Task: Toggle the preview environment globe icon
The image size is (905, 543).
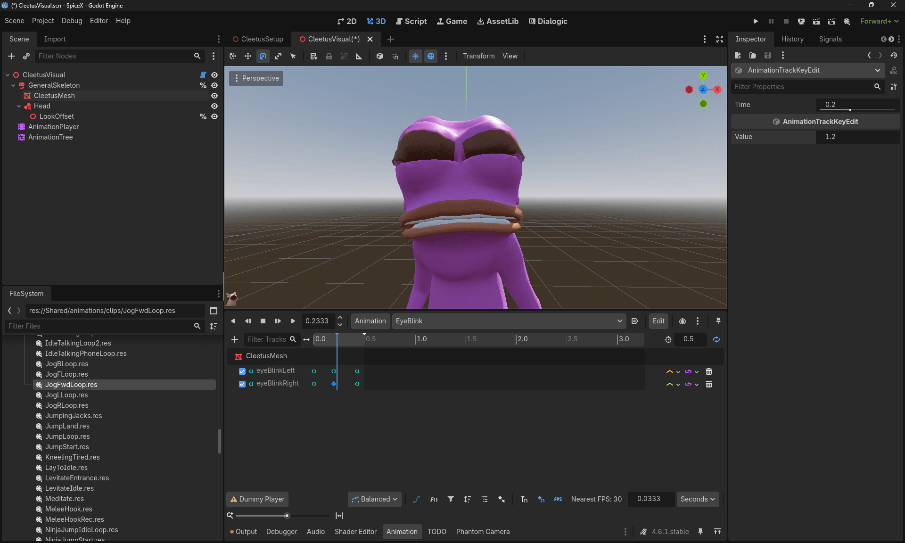Action: (431, 56)
